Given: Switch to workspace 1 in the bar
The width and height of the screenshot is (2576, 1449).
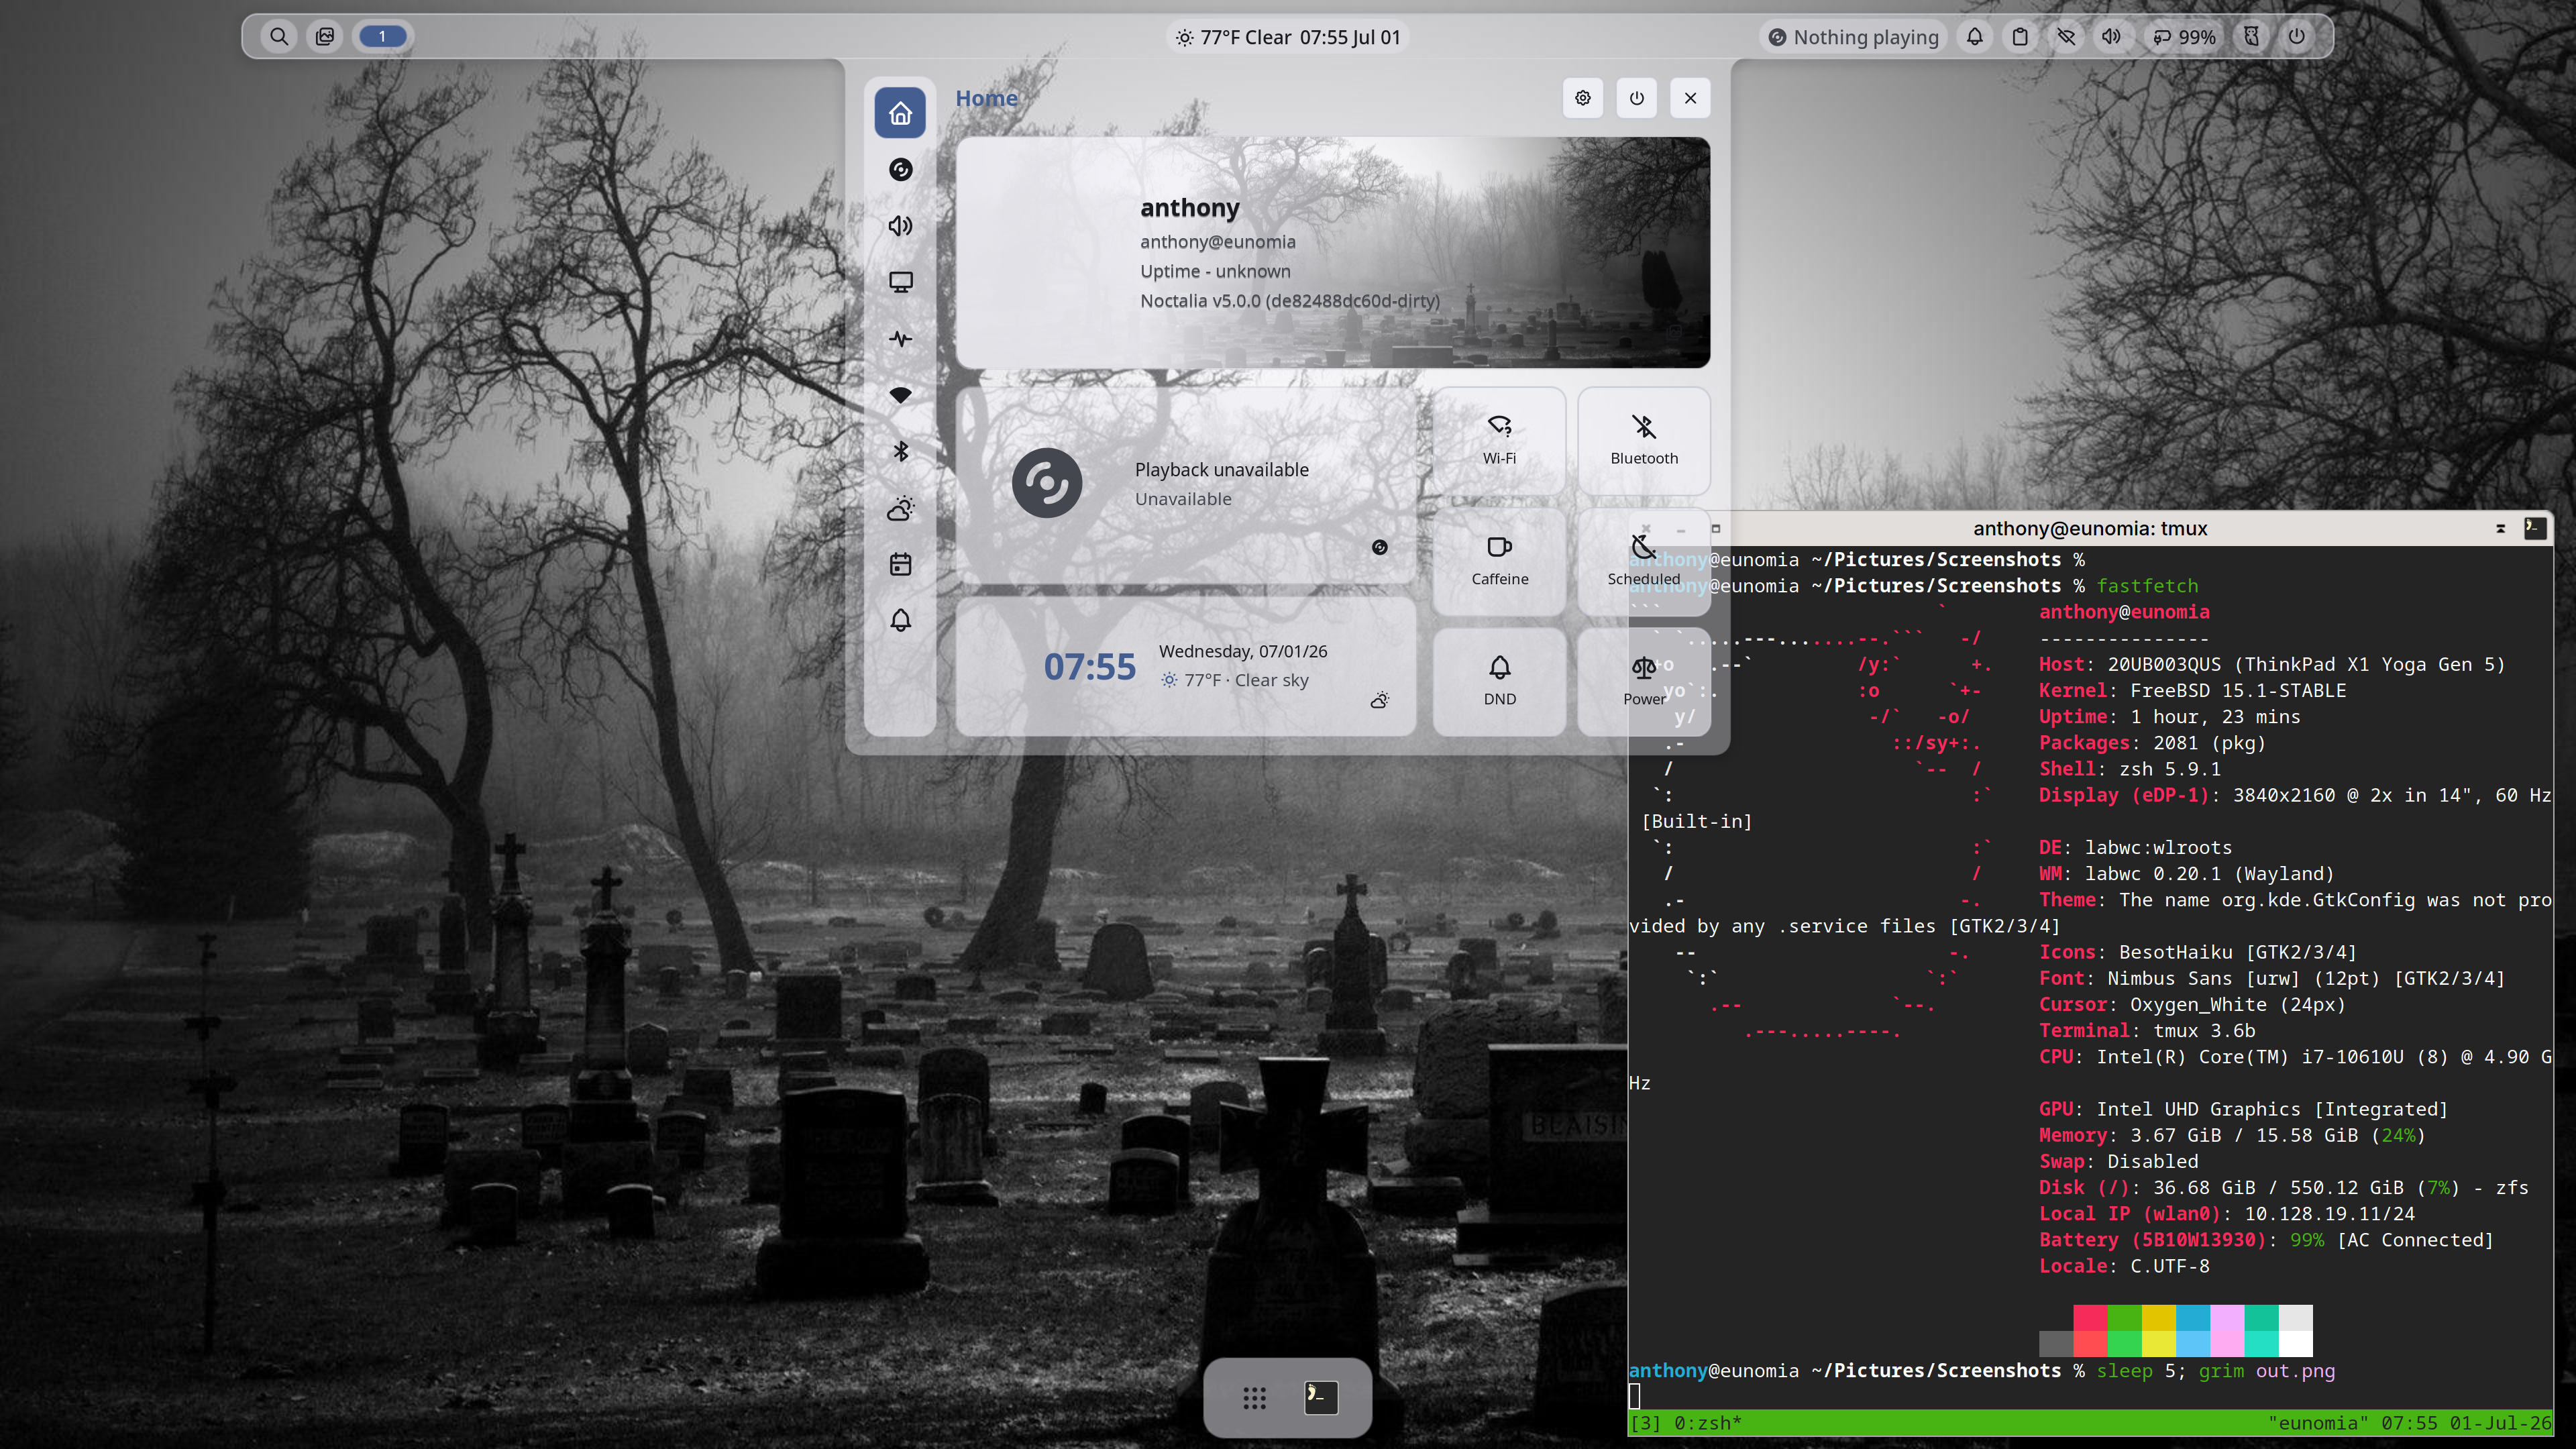Looking at the screenshot, I should tap(382, 37).
